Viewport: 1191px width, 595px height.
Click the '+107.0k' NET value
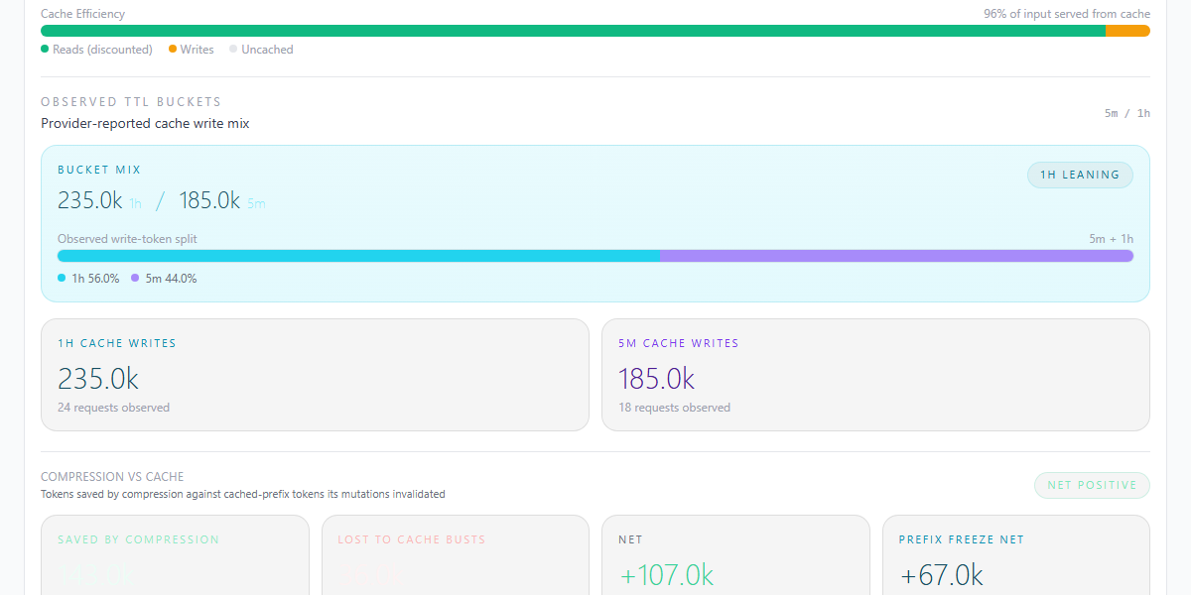(x=666, y=575)
